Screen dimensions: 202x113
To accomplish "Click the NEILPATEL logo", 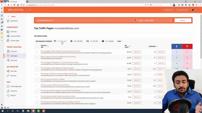I will [16, 10].
